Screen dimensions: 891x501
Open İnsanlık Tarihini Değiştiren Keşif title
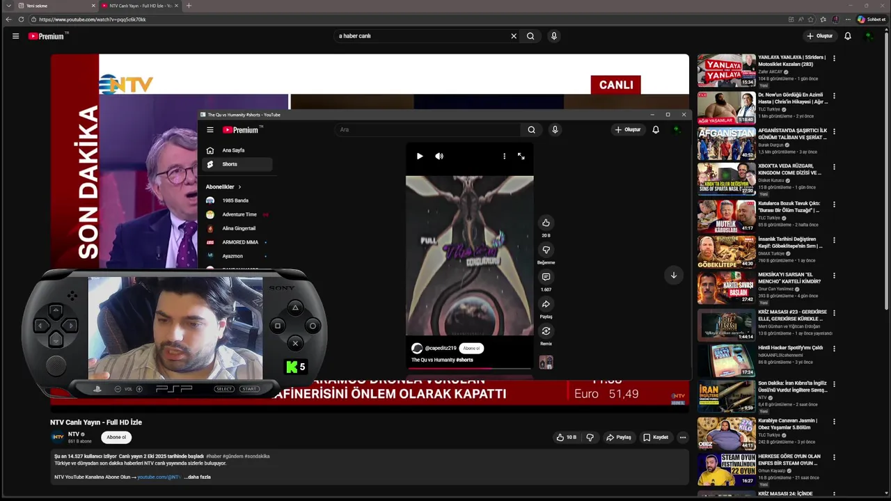791,242
